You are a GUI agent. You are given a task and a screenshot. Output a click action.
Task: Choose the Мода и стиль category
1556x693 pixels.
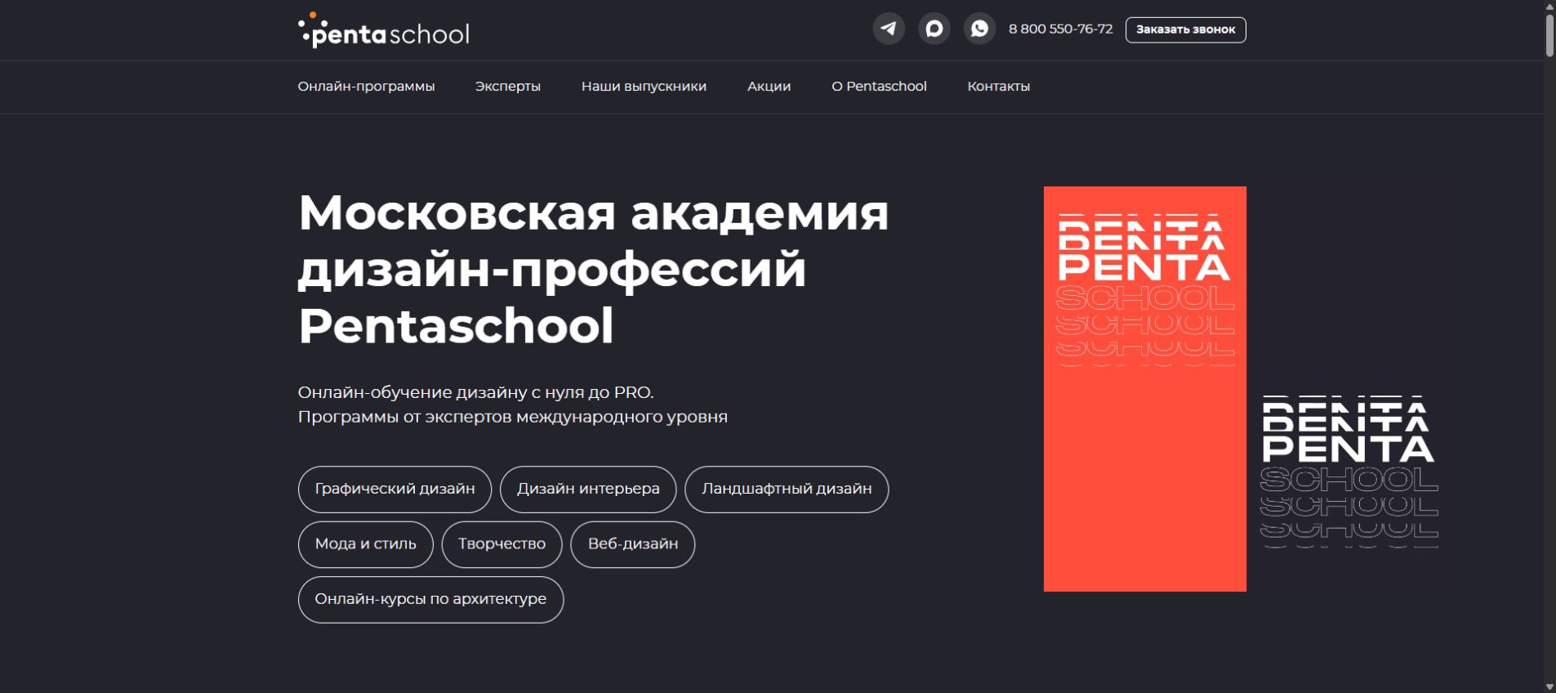365,544
